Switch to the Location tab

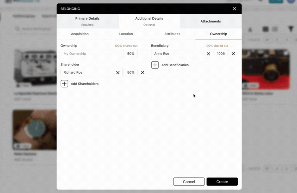click(x=126, y=34)
